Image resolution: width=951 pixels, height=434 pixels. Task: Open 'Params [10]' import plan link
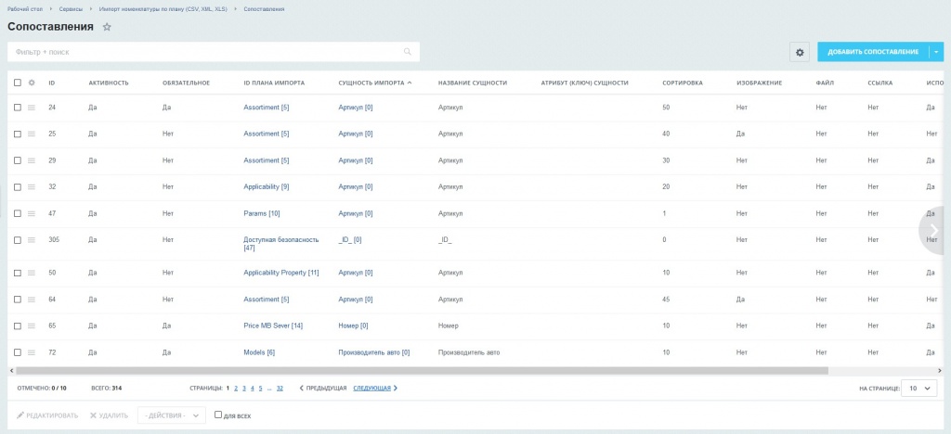(x=261, y=213)
